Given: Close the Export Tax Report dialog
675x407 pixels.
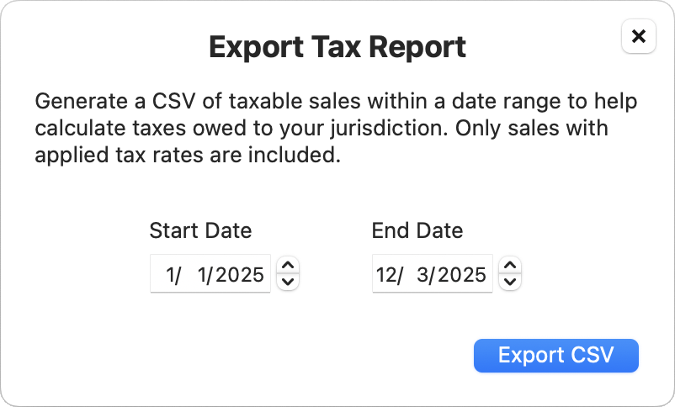Looking at the screenshot, I should 638,37.
